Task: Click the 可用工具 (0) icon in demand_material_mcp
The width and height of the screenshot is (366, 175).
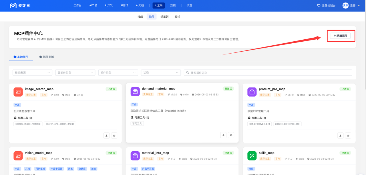Action: pos(132,117)
